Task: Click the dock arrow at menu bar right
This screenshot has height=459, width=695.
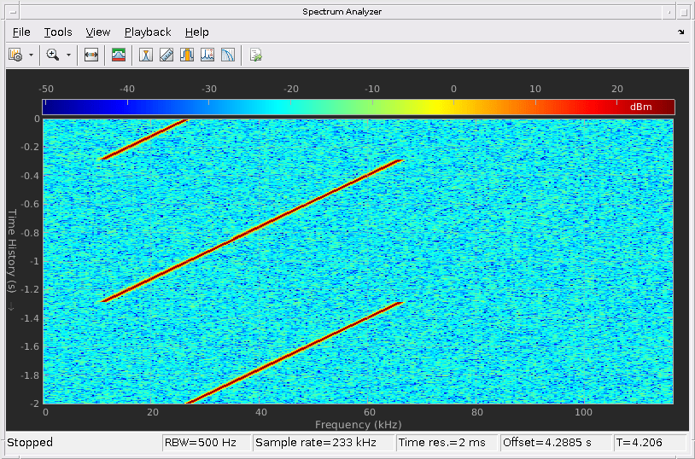Action: pyautogui.click(x=680, y=32)
